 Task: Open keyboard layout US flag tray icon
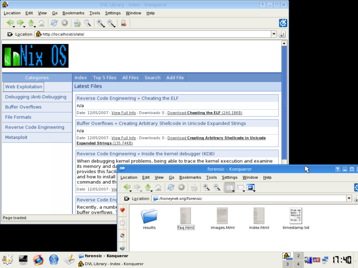click(316, 259)
